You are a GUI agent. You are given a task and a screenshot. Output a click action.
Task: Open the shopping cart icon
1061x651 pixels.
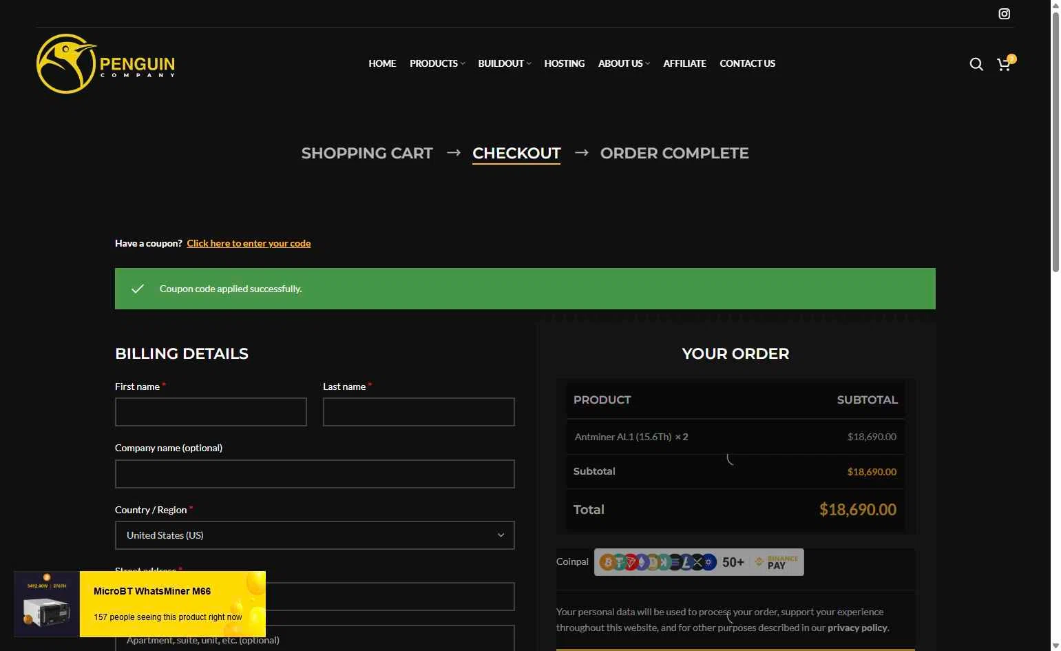click(1005, 64)
